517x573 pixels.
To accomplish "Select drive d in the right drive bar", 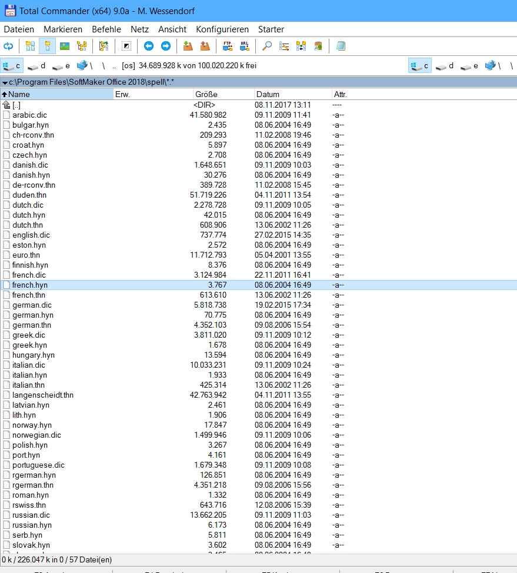I will [445, 66].
